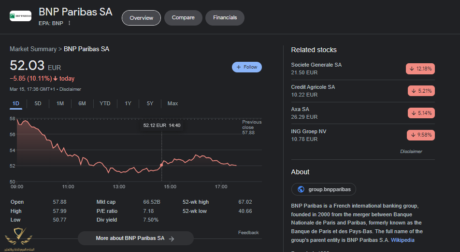The height and width of the screenshot is (252, 460).
Task: Click the 26.29 EUR Axa price
Action: 304,117
